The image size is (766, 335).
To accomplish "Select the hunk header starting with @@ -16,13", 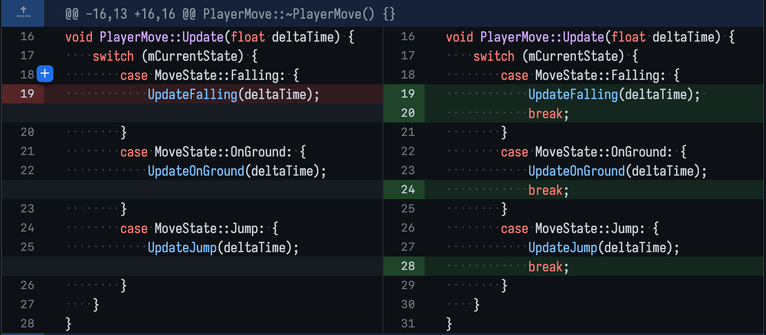I will 230,14.
